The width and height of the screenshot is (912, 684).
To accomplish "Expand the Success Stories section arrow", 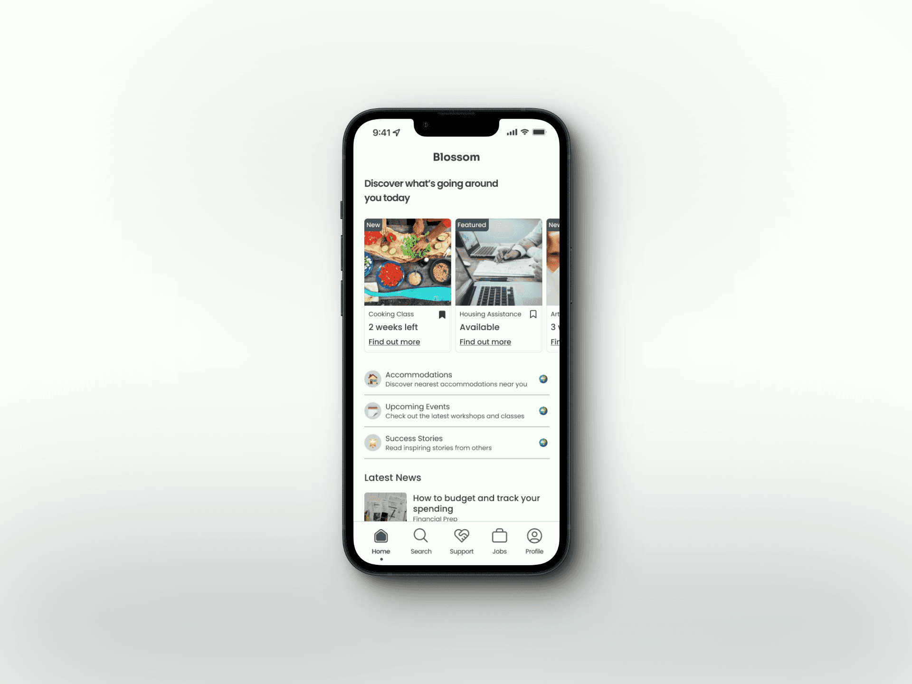I will point(543,442).
